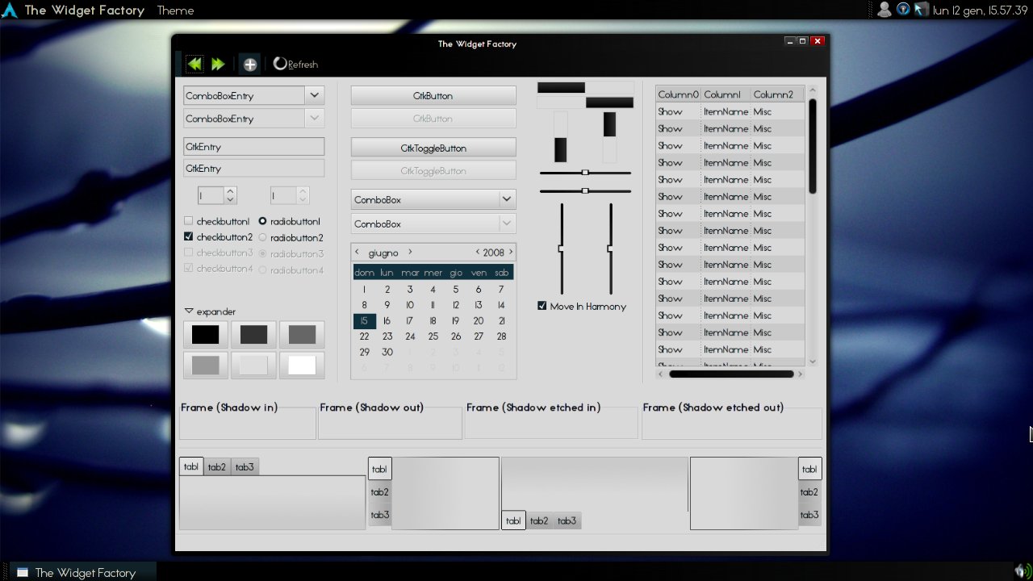Click the horizontal scrollbar right arrow
The width and height of the screenshot is (1033, 581).
(x=800, y=374)
